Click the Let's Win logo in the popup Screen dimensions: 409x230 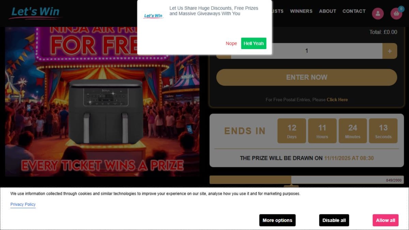pyautogui.click(x=153, y=16)
